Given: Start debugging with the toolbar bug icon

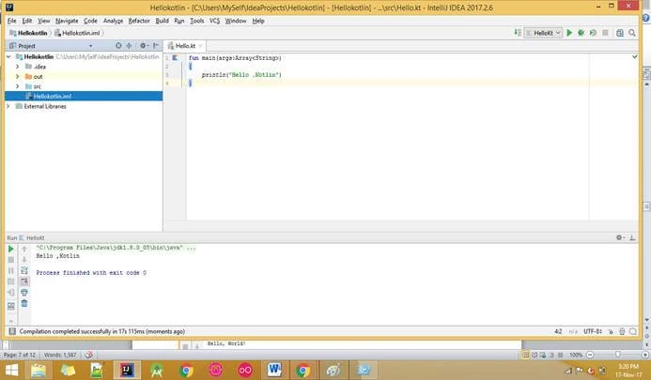Looking at the screenshot, I should 581,33.
